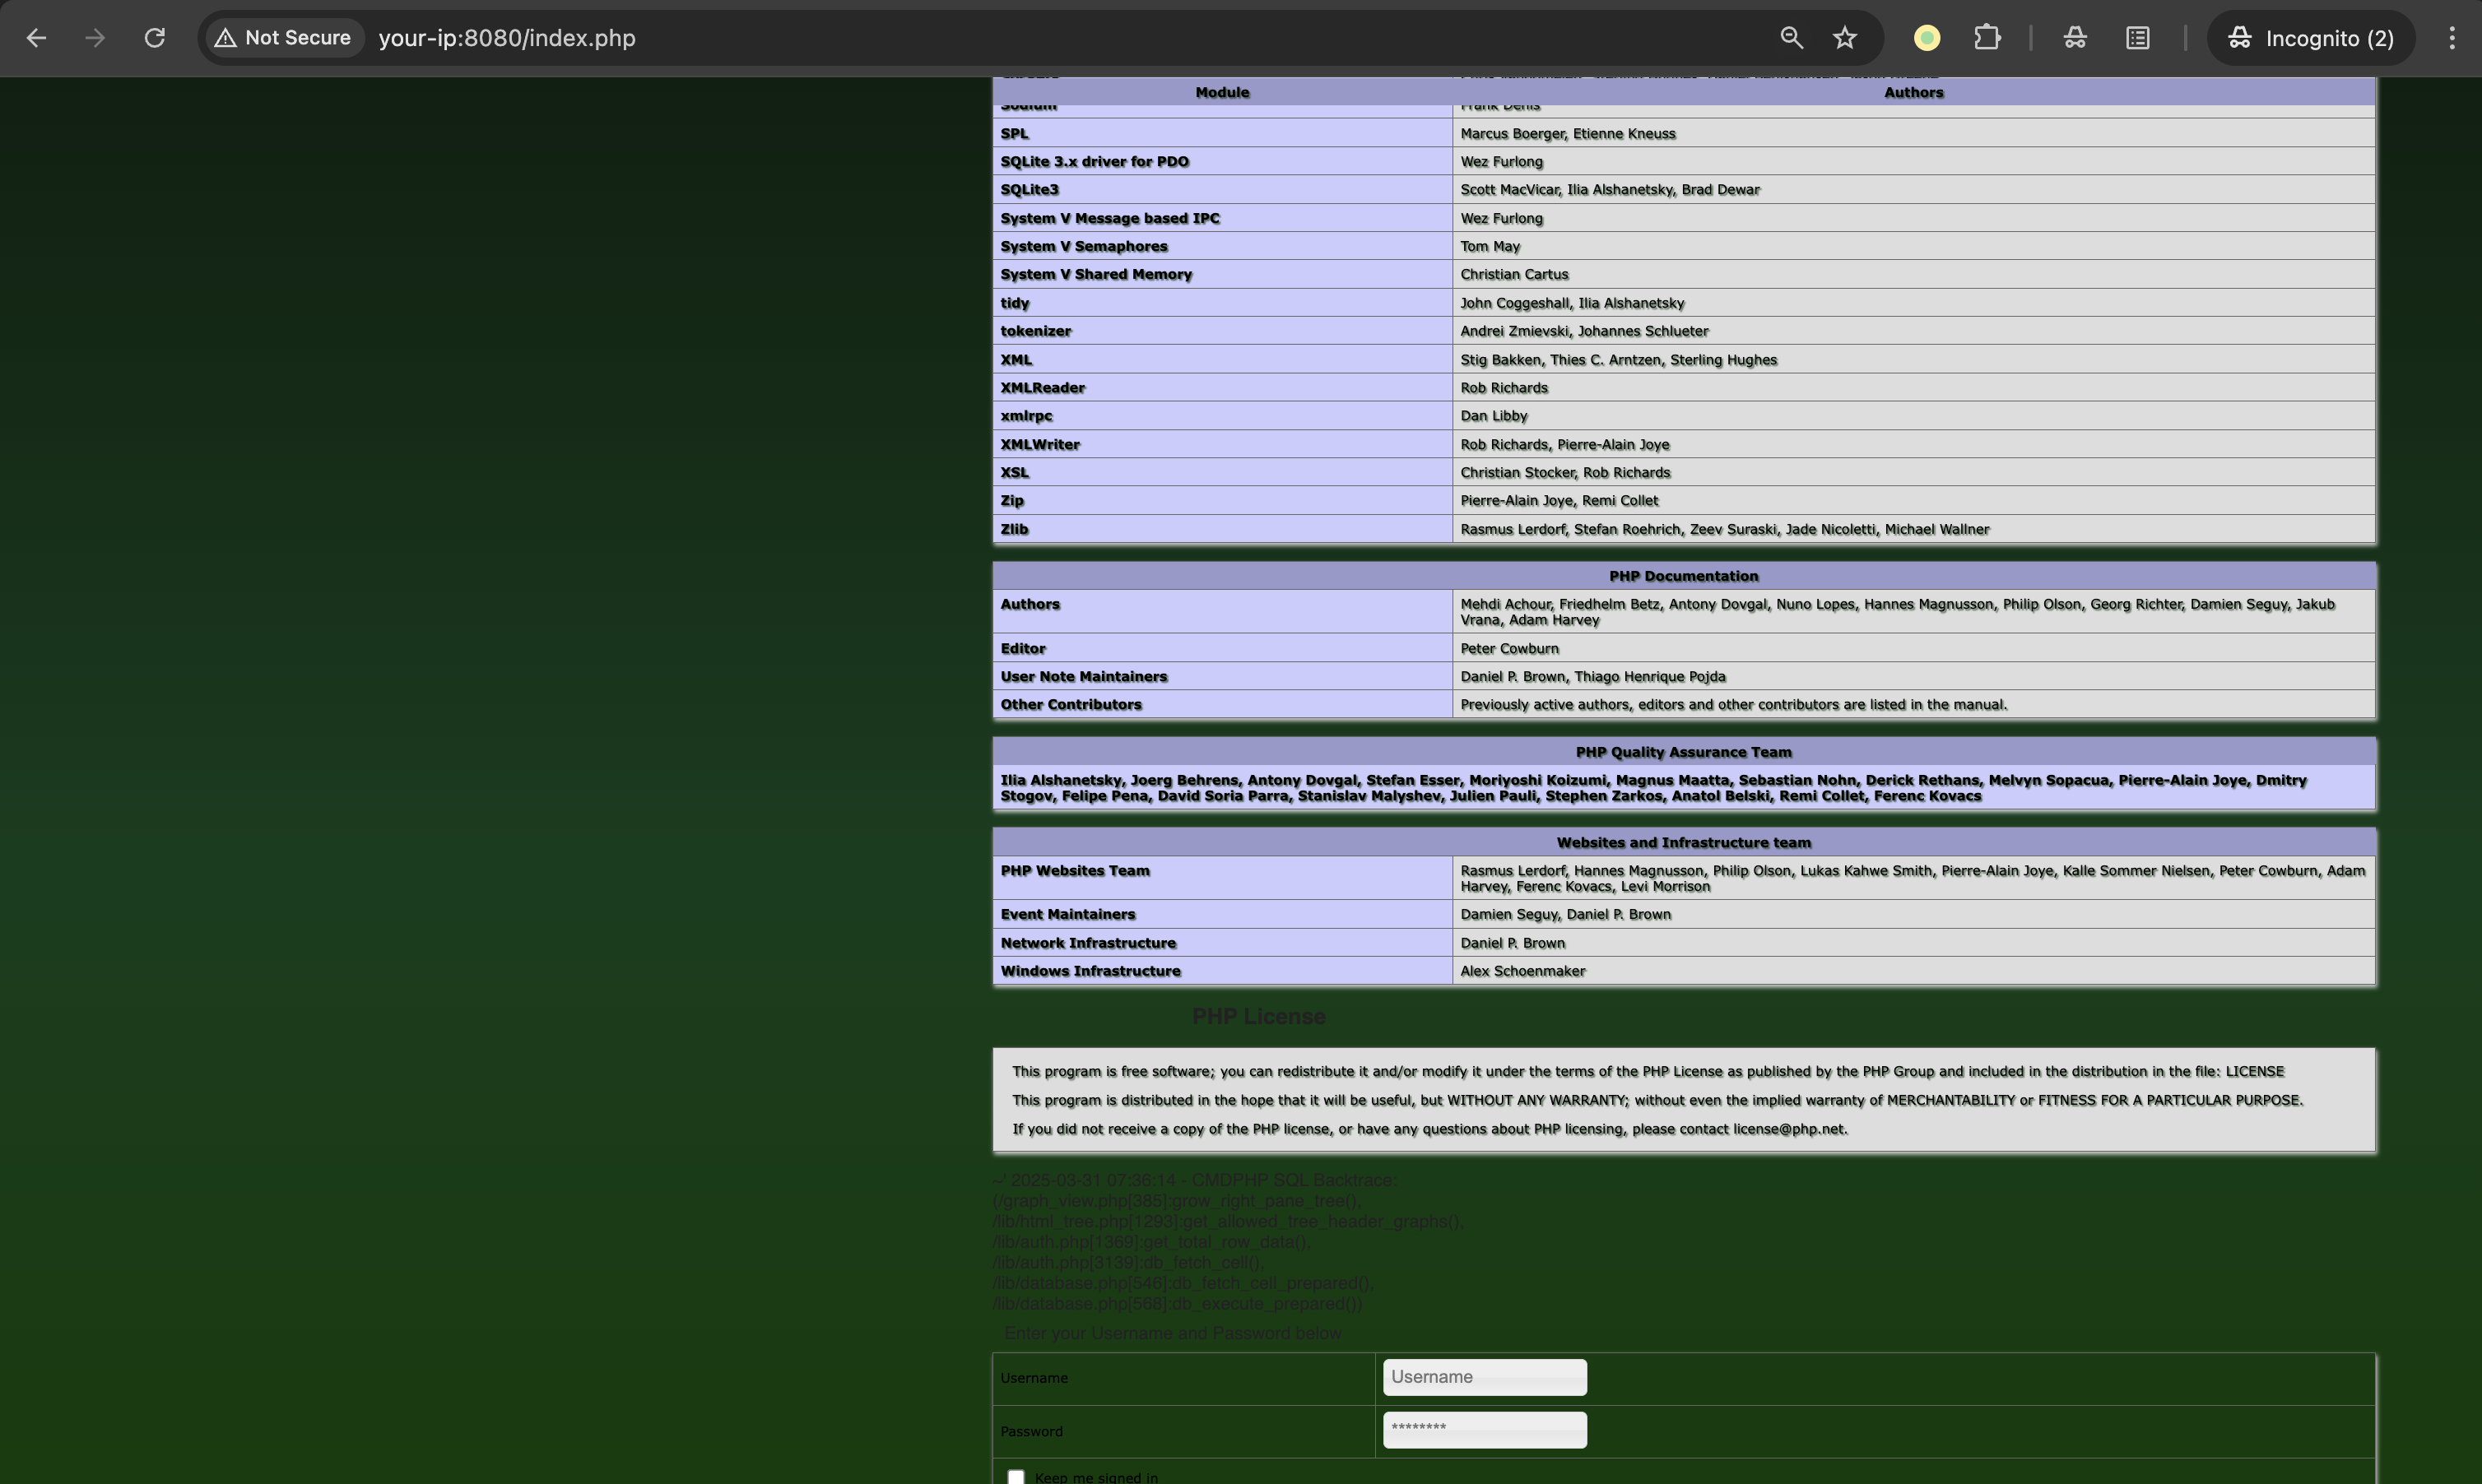2482x1484 pixels.
Task: Open the Incognito (2) profile chip
Action: point(2311,38)
